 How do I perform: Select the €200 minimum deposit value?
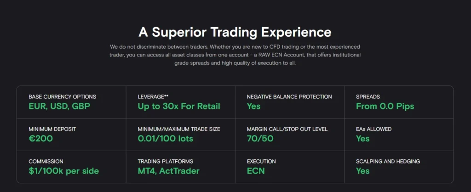coord(41,138)
